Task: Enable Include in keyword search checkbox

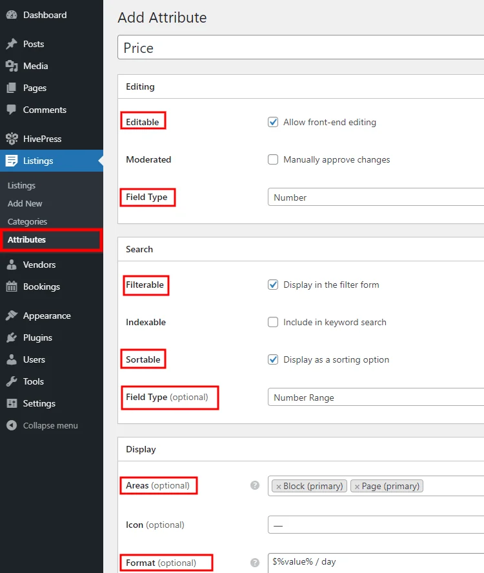Action: 273,322
